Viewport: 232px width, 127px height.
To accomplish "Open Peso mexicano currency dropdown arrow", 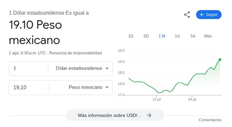I will (x=107, y=87).
